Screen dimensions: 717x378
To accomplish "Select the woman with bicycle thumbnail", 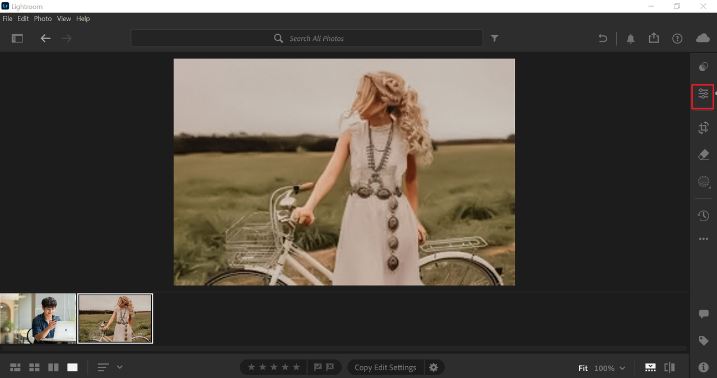I will coord(115,318).
